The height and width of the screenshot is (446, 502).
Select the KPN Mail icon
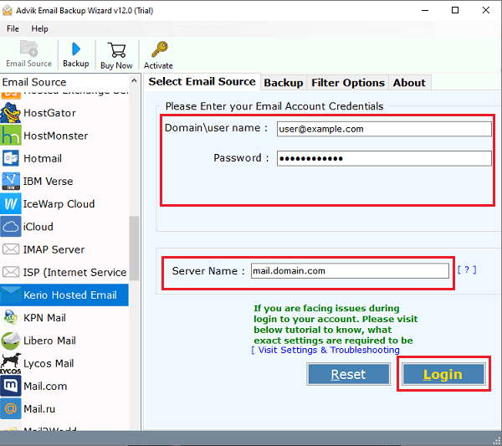coord(11,317)
